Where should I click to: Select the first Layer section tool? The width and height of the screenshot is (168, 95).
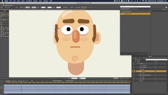click(x=1, y=28)
